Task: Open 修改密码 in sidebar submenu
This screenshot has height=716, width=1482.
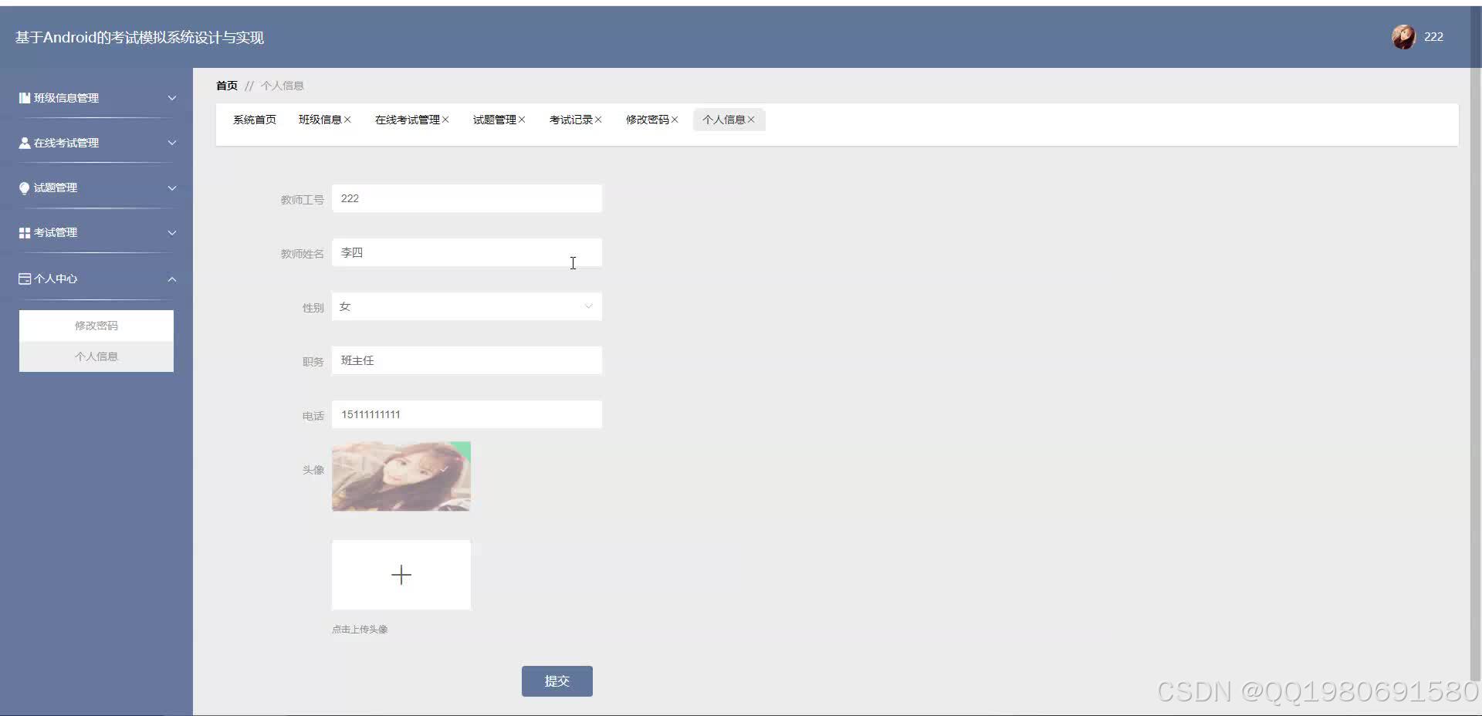Action: click(x=96, y=326)
